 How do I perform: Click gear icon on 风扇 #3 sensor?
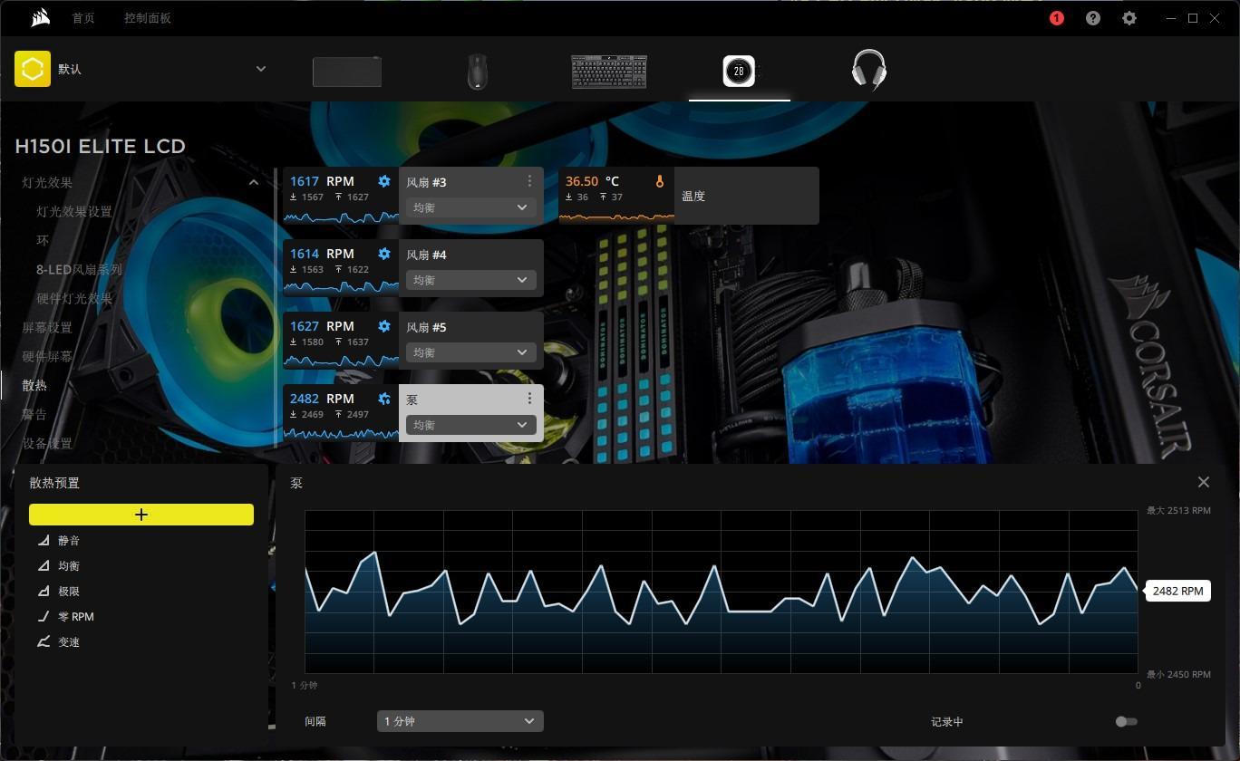tap(384, 181)
